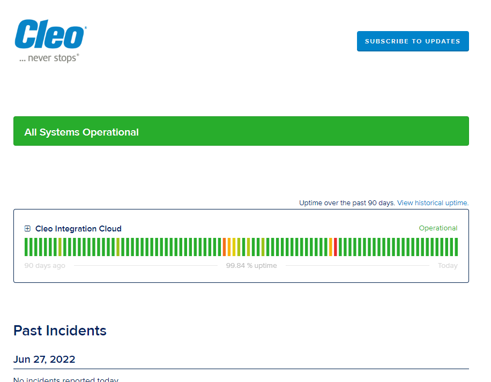Click the Cleo Integration Cloud component name
Viewport: 491px width, 382px height.
coord(78,228)
